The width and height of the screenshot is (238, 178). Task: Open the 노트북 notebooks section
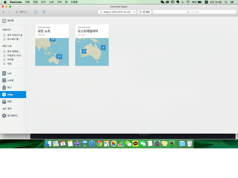13,80
